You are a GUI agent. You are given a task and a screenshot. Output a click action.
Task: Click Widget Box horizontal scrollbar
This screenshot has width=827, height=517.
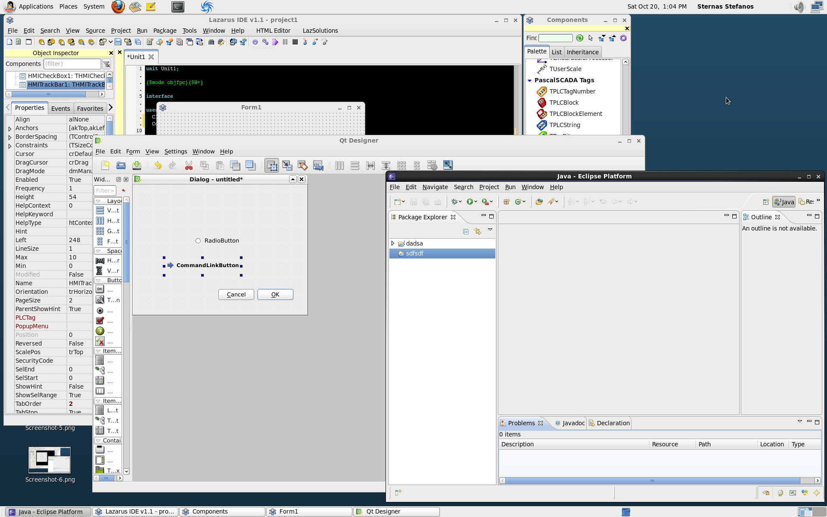(108, 478)
